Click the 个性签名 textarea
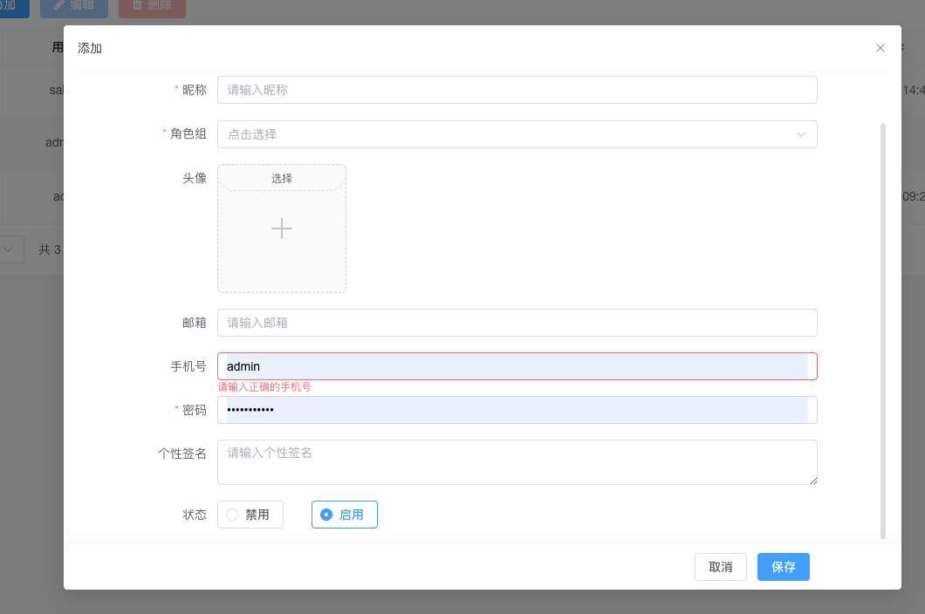 tap(517, 462)
